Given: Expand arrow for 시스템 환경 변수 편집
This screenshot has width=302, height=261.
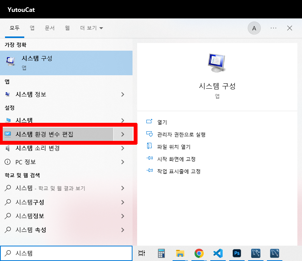Looking at the screenshot, I should tap(122, 134).
